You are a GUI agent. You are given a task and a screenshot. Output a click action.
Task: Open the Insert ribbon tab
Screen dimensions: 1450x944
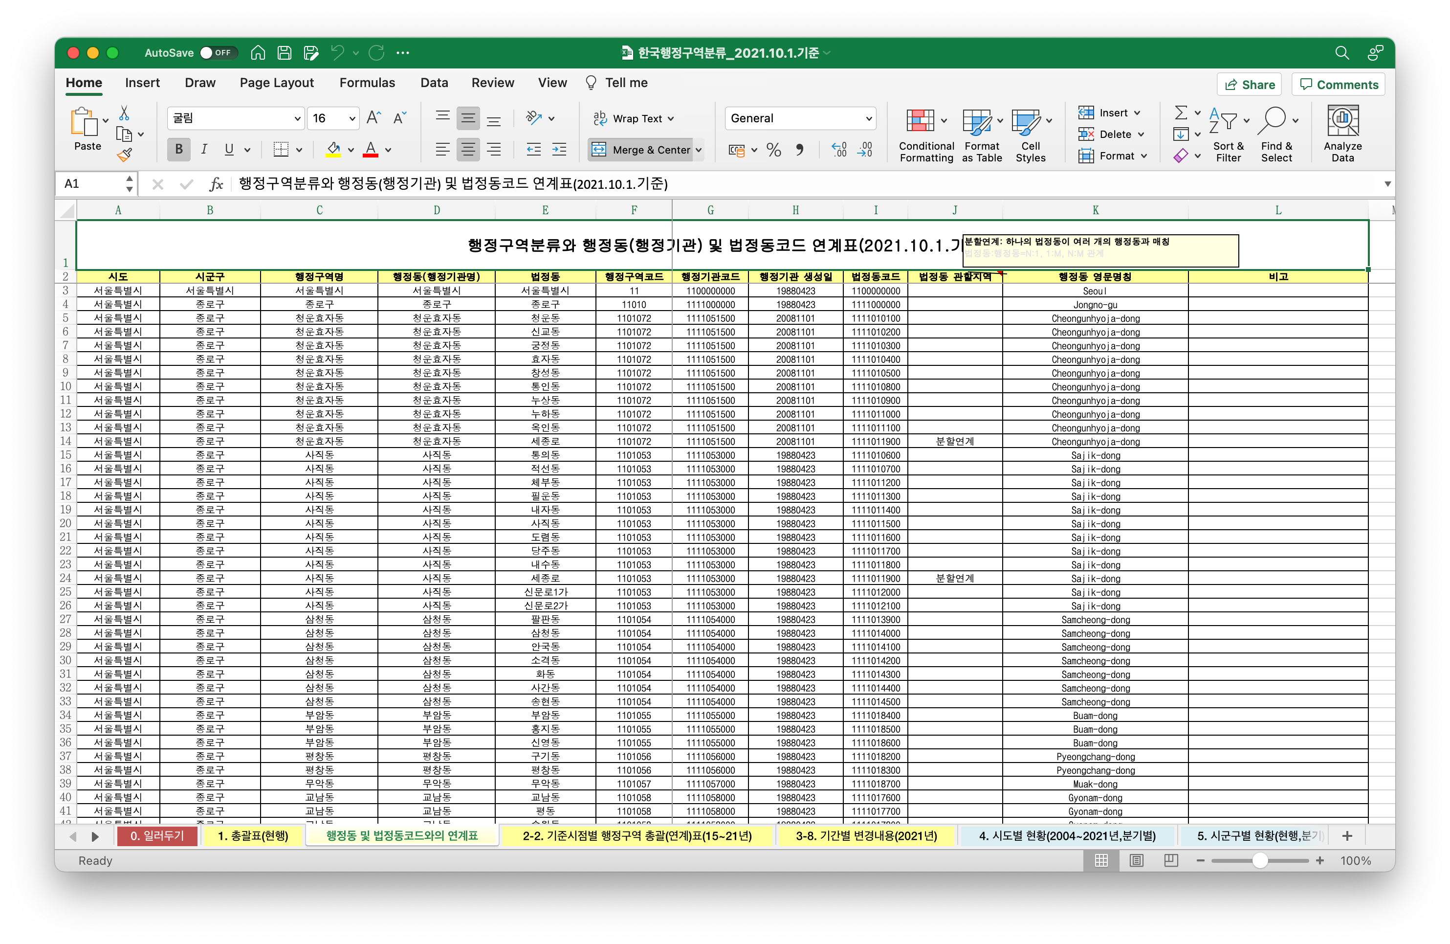(142, 83)
